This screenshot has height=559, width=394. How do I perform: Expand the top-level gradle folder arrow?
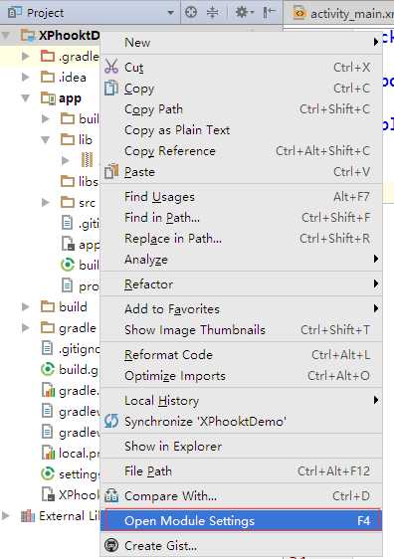[25, 327]
